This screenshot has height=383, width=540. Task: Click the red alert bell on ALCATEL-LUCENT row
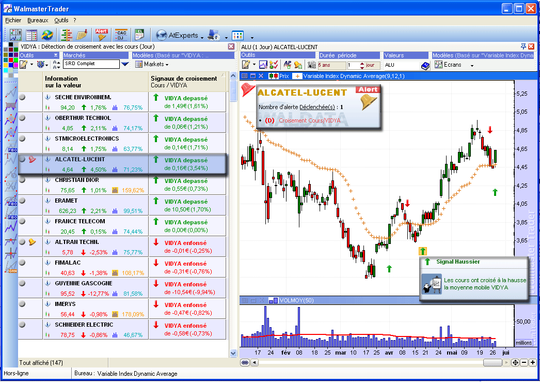pyautogui.click(x=33, y=159)
